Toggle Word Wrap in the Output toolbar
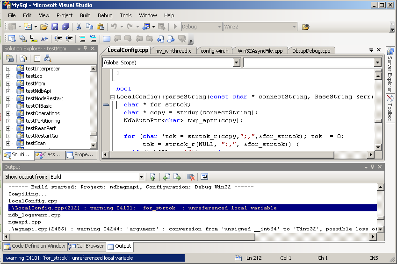Screen dimensions: 397x264 coord(204,177)
